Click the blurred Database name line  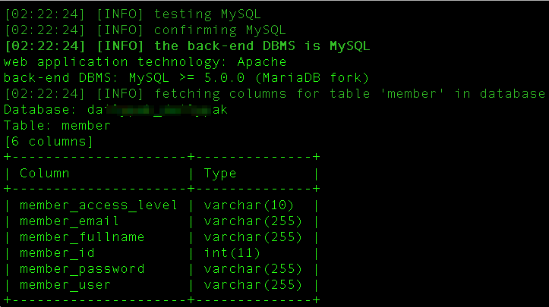115,110
